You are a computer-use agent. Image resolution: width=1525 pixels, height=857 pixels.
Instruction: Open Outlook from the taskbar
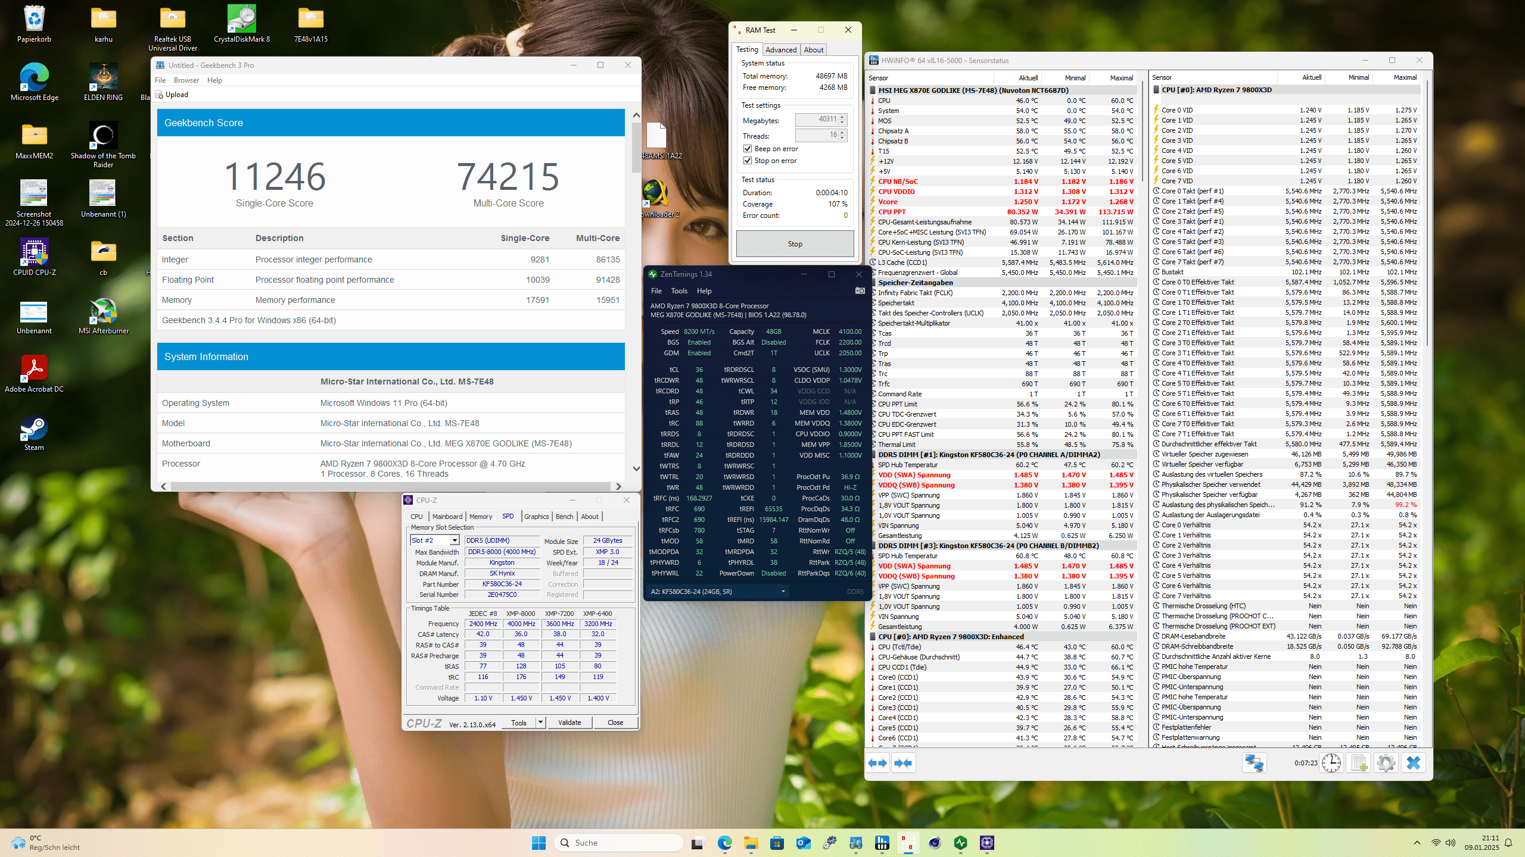point(803,843)
